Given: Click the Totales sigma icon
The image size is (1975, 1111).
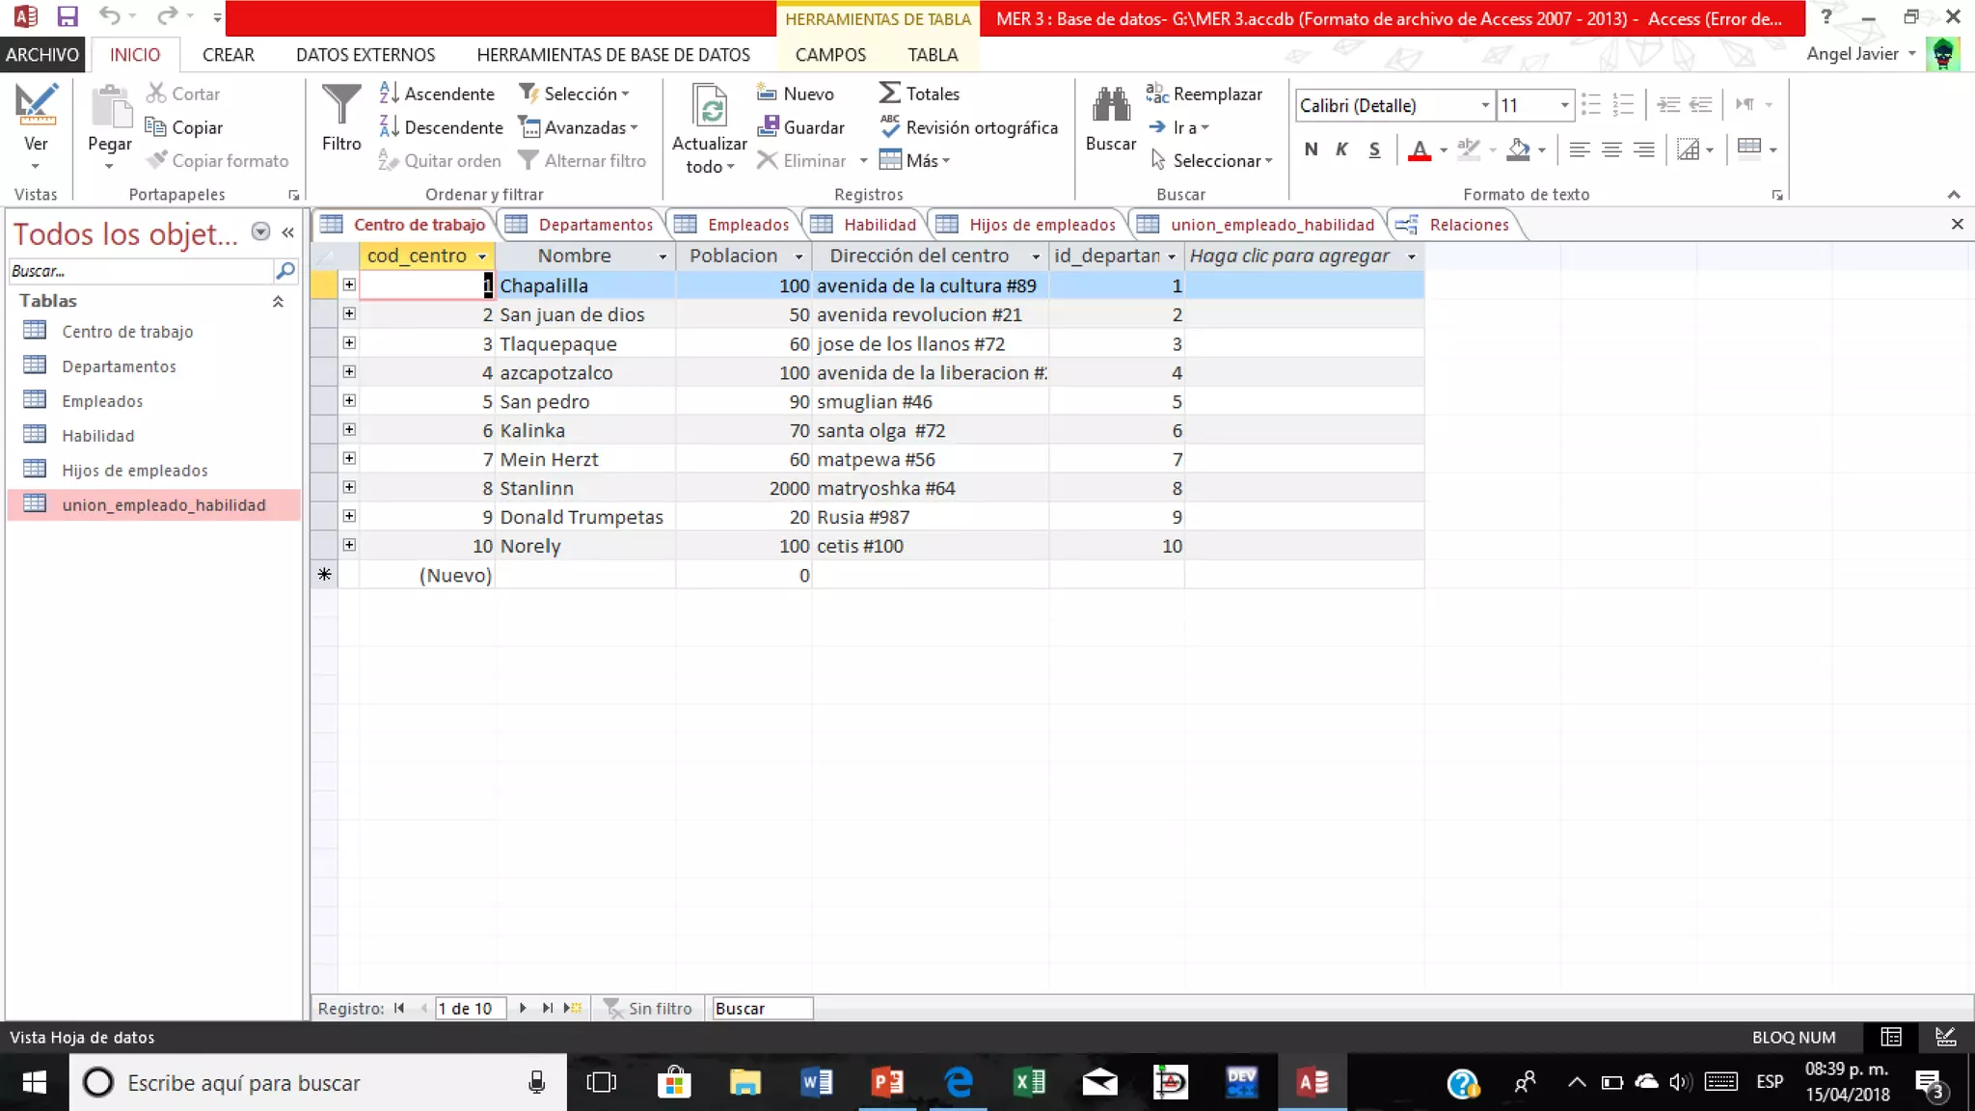Looking at the screenshot, I should (889, 94).
